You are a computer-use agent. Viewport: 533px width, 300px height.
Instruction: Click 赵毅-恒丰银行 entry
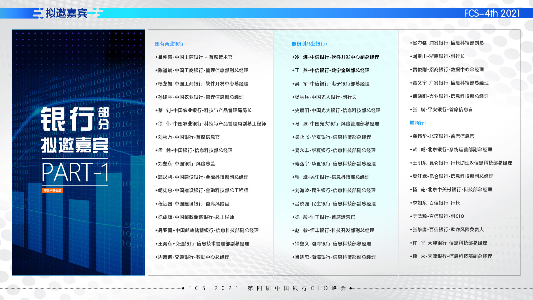point(333,230)
